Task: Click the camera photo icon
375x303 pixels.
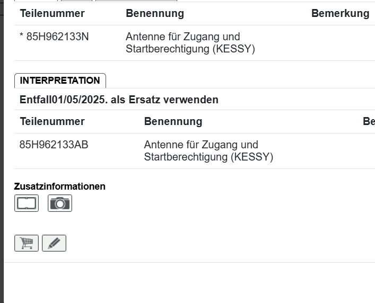Action: tap(60, 203)
